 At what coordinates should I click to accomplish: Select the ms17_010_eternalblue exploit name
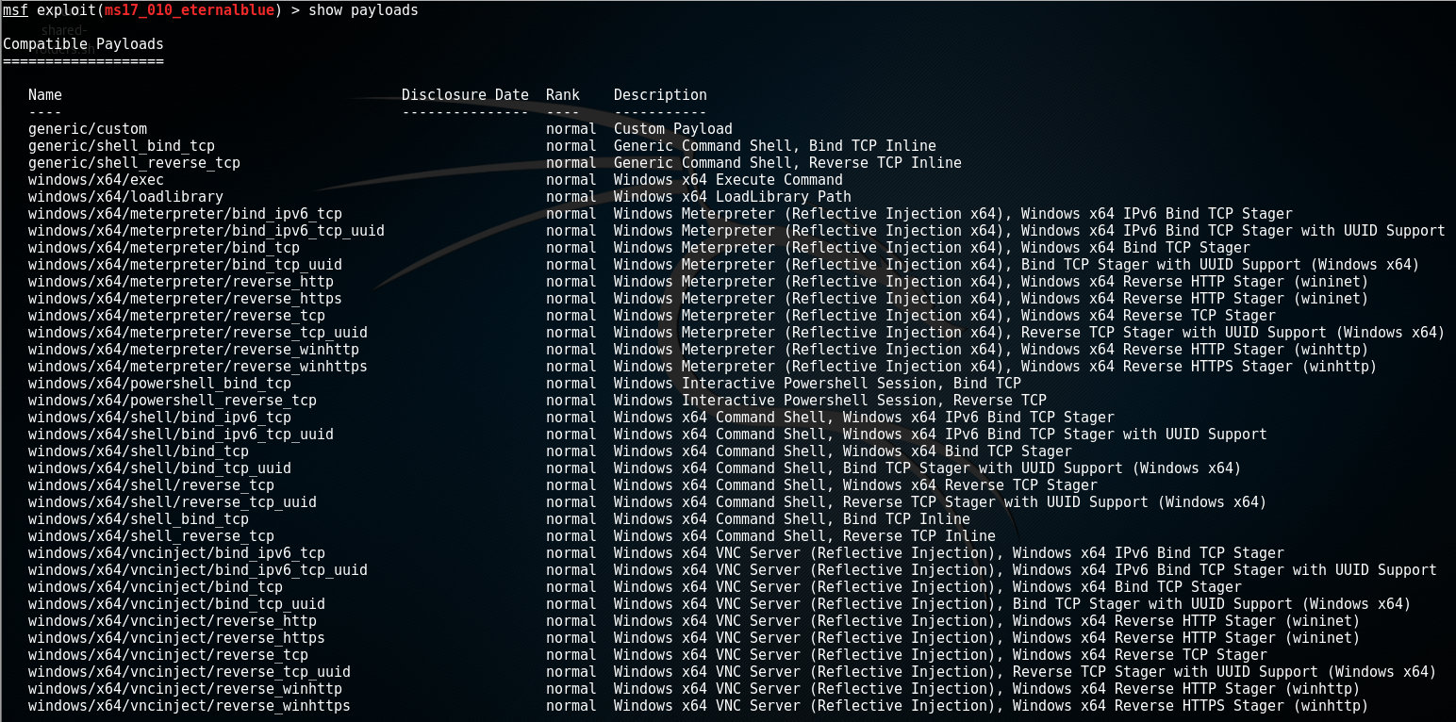[190, 10]
